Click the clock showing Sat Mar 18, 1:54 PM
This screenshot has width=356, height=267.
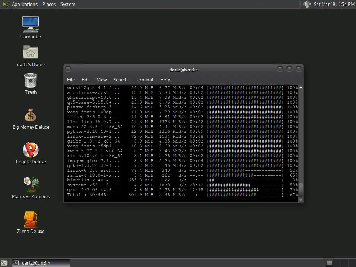tap(334, 4)
